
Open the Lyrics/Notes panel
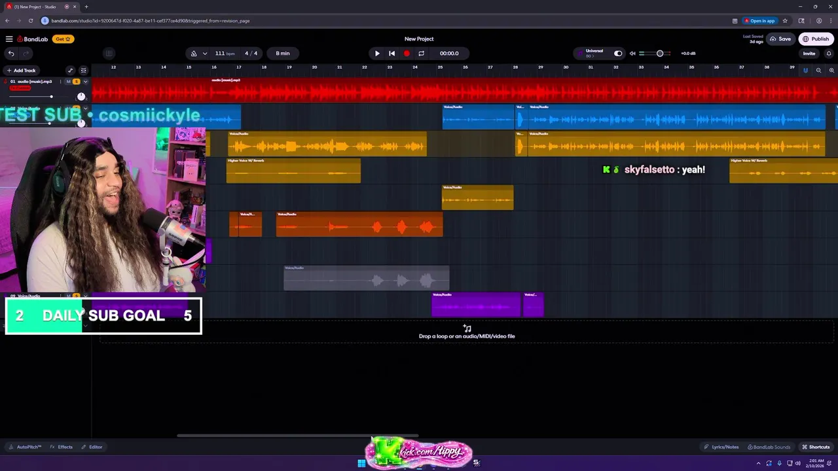(x=721, y=447)
